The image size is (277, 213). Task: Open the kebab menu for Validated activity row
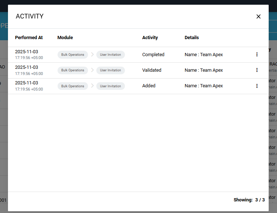pos(257,70)
